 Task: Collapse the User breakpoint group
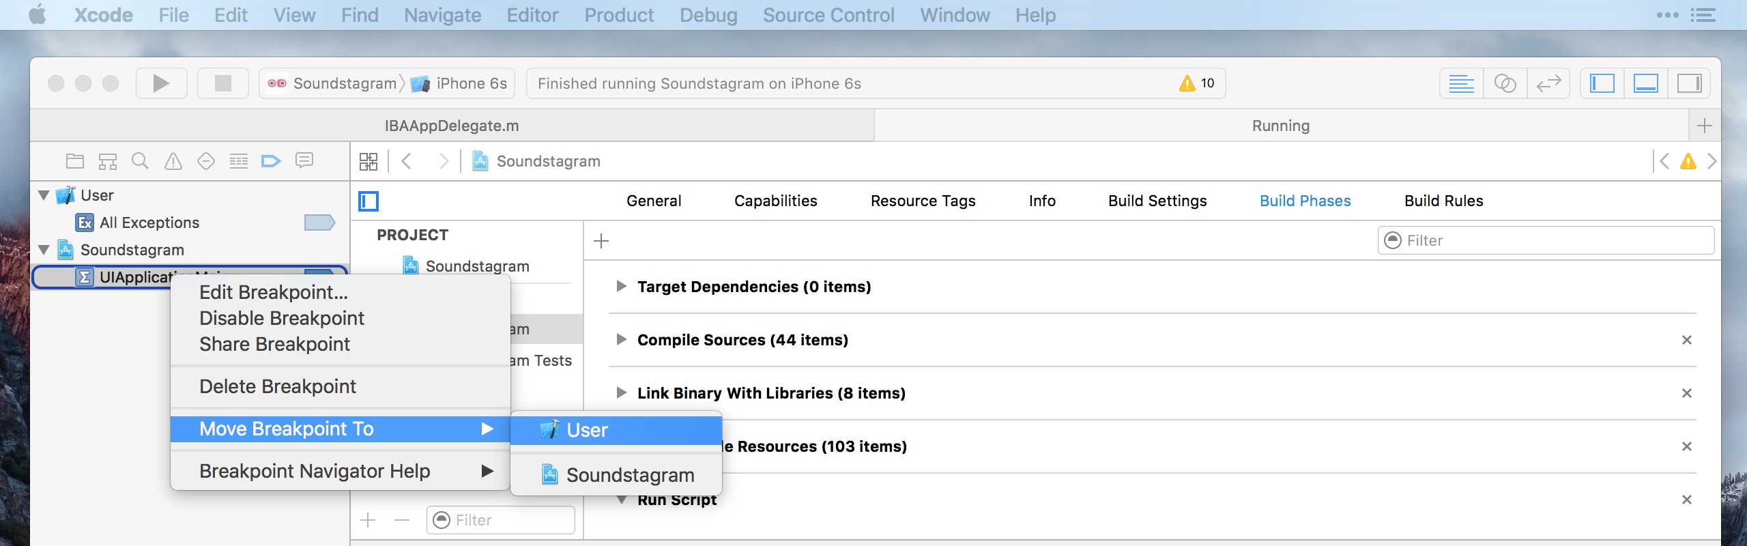point(44,195)
